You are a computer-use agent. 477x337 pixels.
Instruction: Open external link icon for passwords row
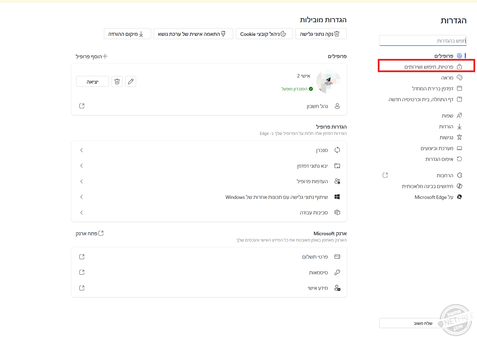point(82,272)
